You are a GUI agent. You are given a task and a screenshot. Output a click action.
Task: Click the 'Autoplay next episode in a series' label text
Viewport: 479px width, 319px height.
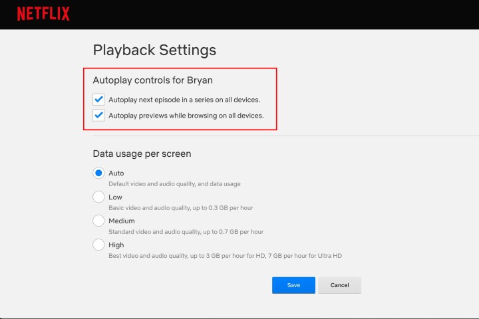point(184,100)
